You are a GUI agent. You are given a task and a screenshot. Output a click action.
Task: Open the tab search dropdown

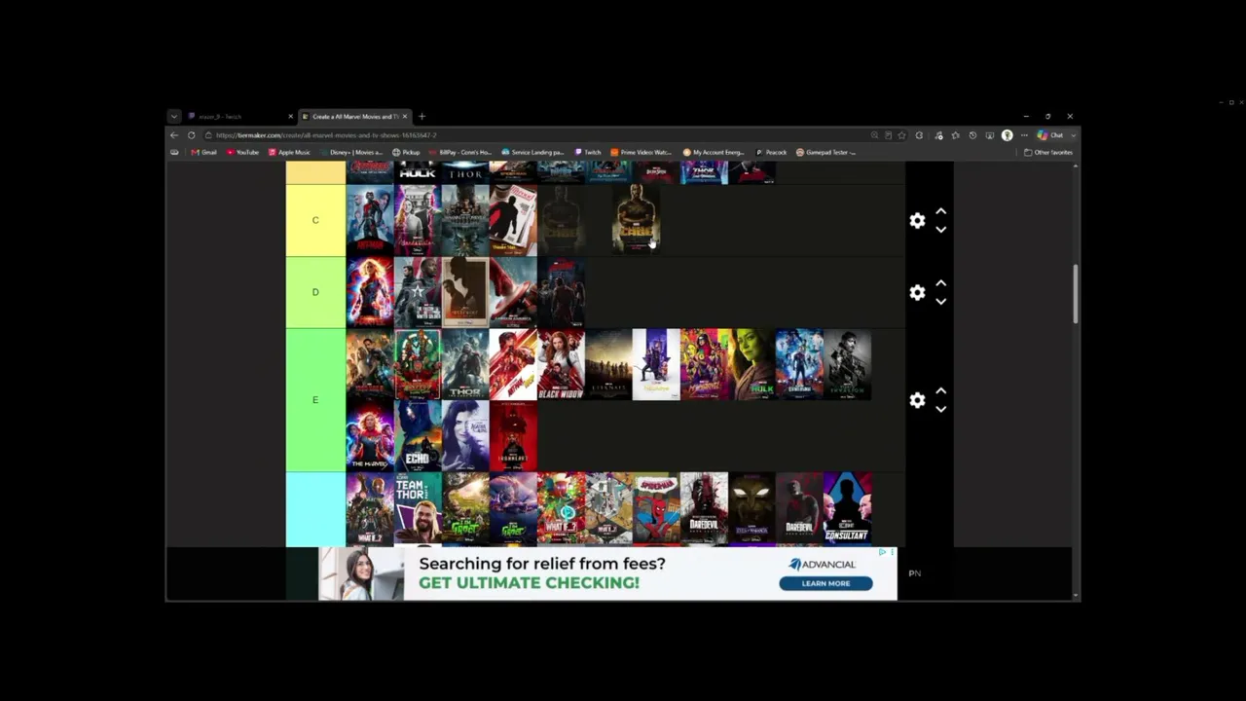(173, 117)
